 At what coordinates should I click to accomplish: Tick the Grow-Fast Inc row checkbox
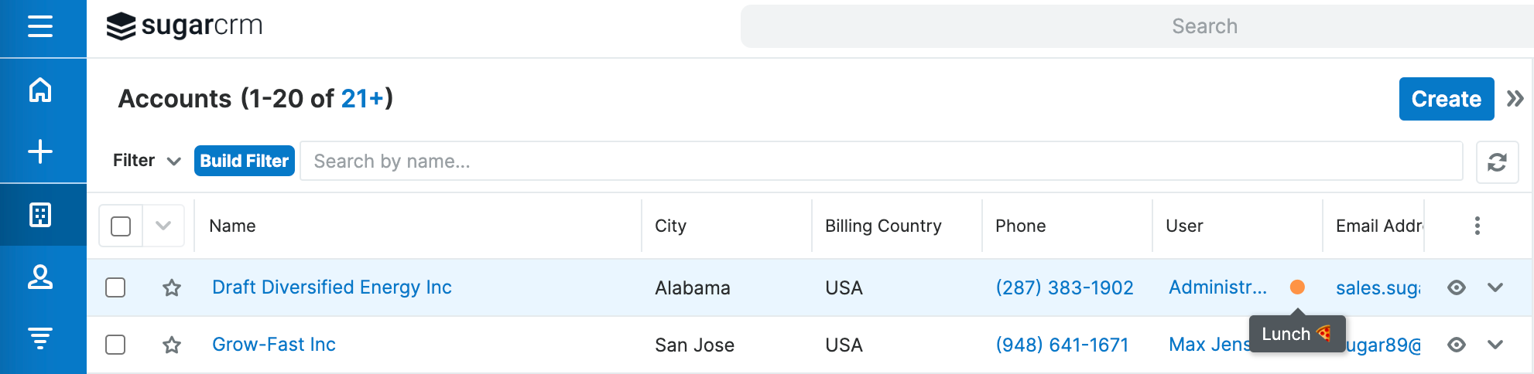point(115,345)
